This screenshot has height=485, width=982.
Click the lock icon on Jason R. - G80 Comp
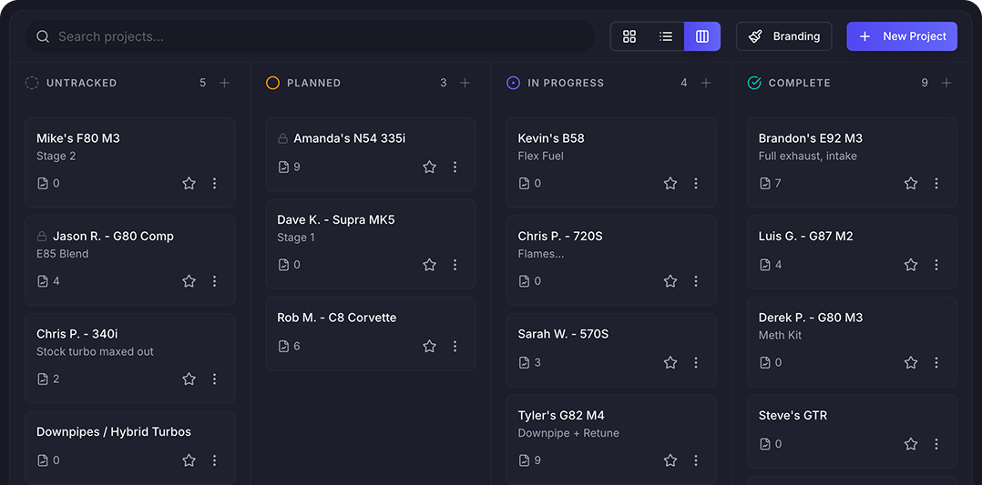[x=42, y=236]
